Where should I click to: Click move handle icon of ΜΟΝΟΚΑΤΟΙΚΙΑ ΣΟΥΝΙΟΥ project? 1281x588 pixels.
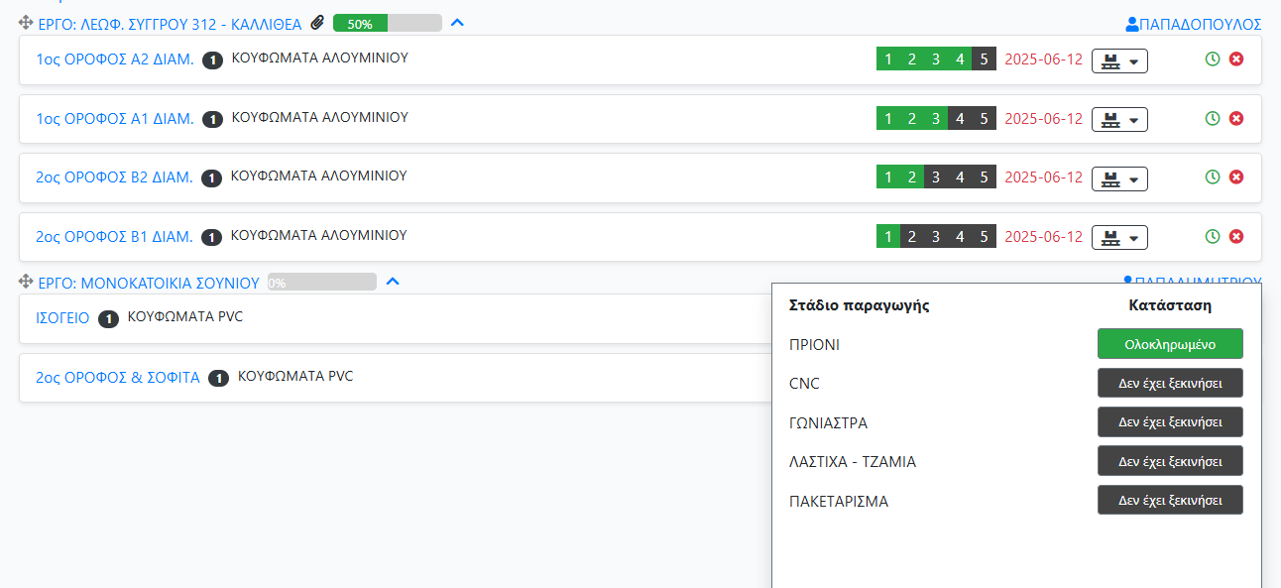[26, 283]
